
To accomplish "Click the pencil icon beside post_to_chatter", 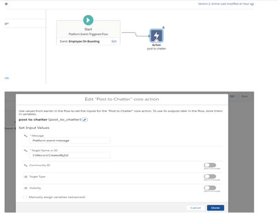I will point(85,120).
